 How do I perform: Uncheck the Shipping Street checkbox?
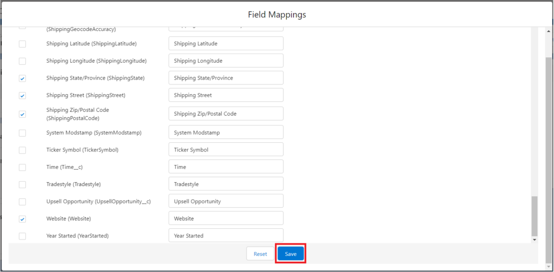(22, 96)
